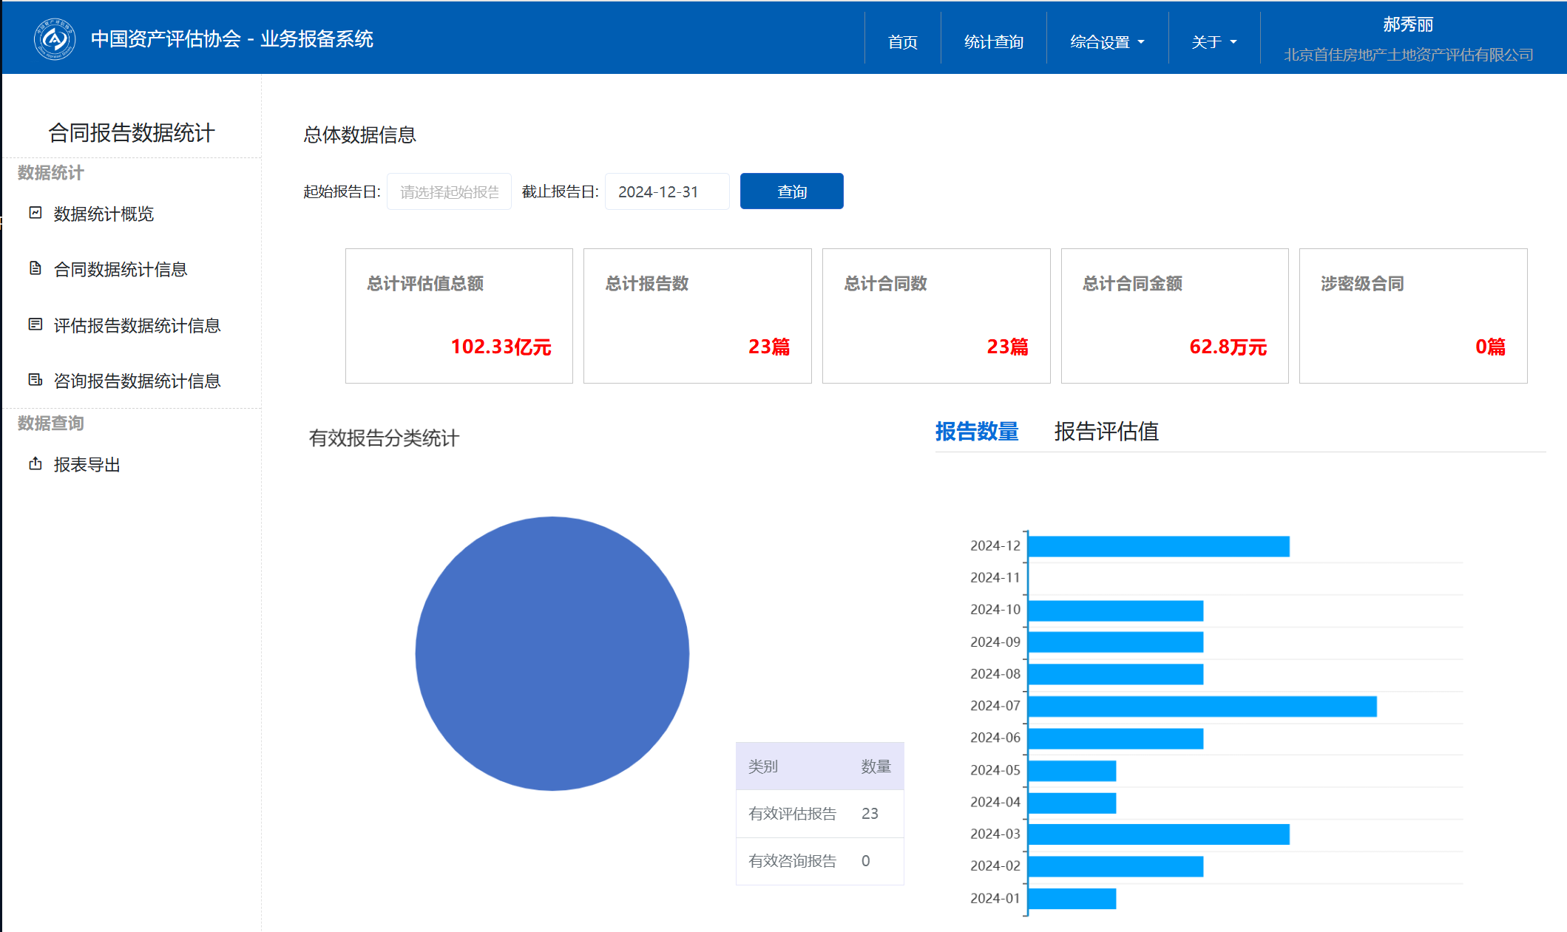Viewport: 1567px width, 932px height.
Task: Switch to the 报告评估值 tab
Action: click(1106, 432)
